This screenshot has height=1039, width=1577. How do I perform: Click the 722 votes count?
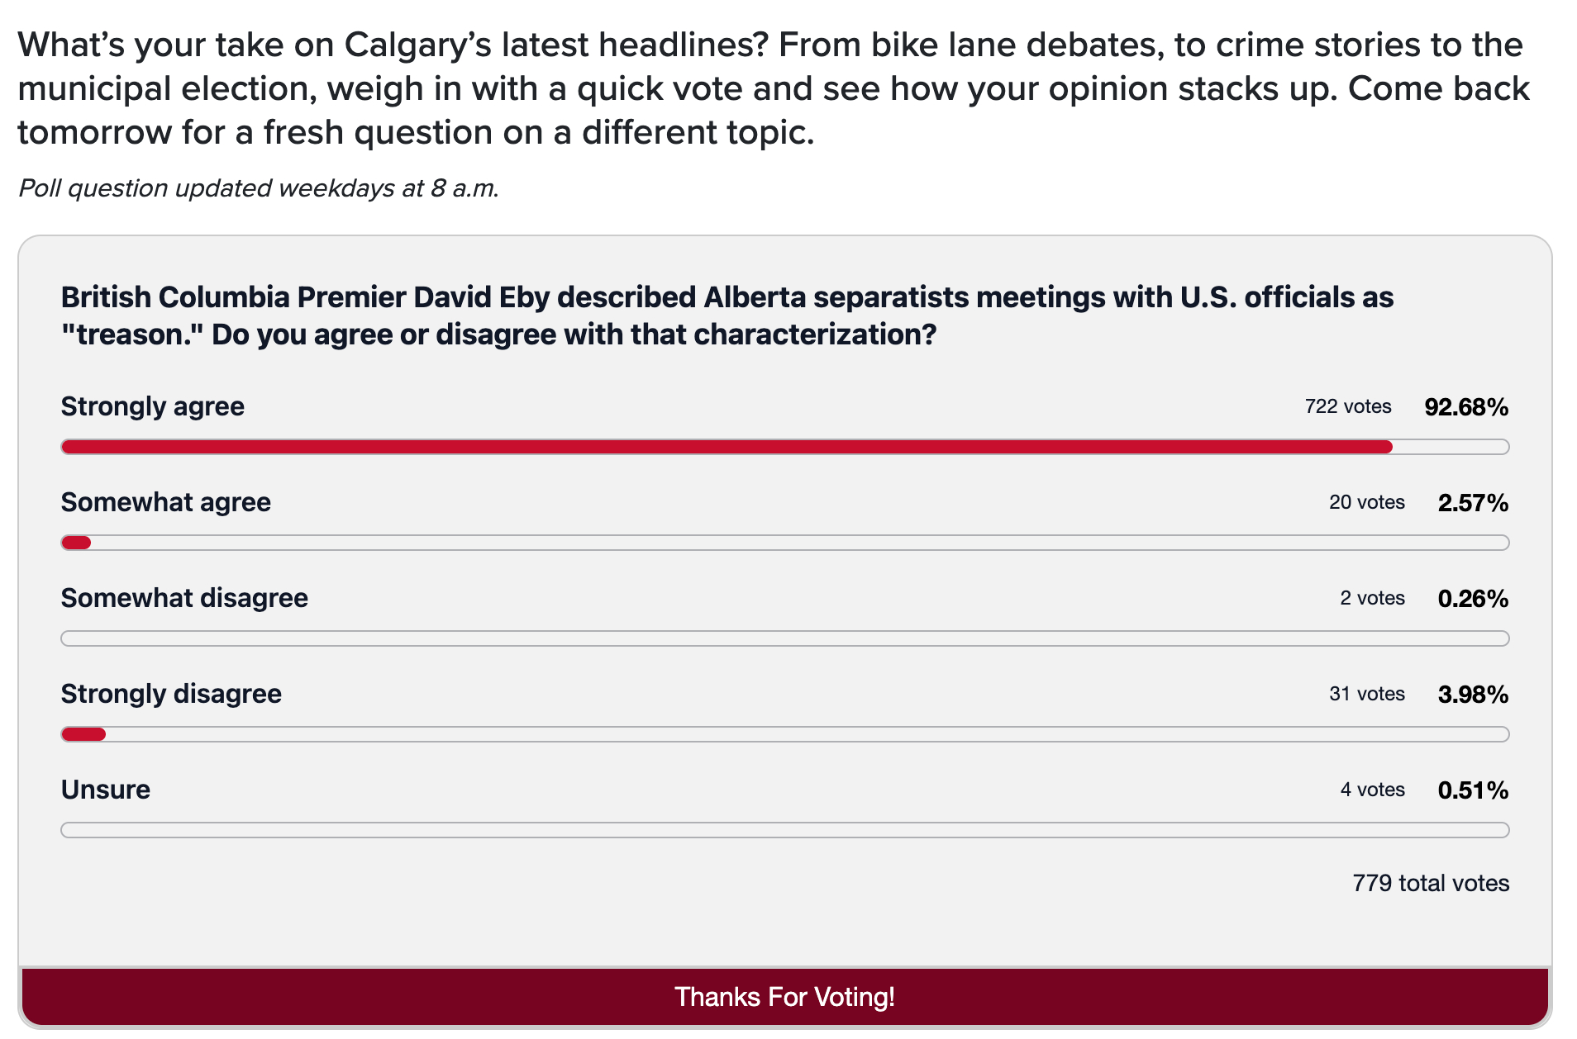point(1347,406)
